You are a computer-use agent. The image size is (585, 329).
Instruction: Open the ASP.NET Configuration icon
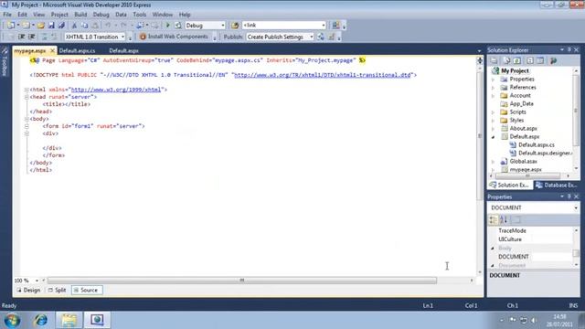pyautogui.click(x=554, y=60)
